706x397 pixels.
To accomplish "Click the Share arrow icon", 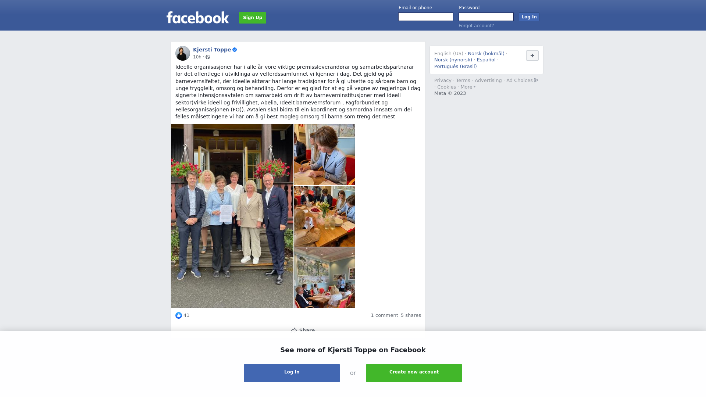I will (294, 330).
